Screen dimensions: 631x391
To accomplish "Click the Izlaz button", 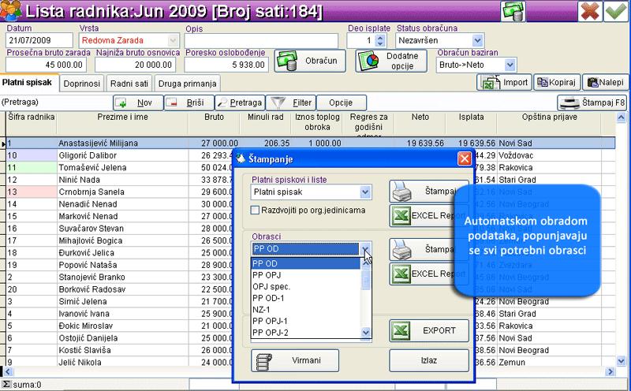I will pos(428,361).
